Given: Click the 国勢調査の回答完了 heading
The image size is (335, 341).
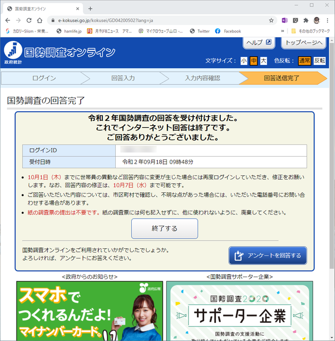Looking at the screenshot, I should tap(46, 101).
